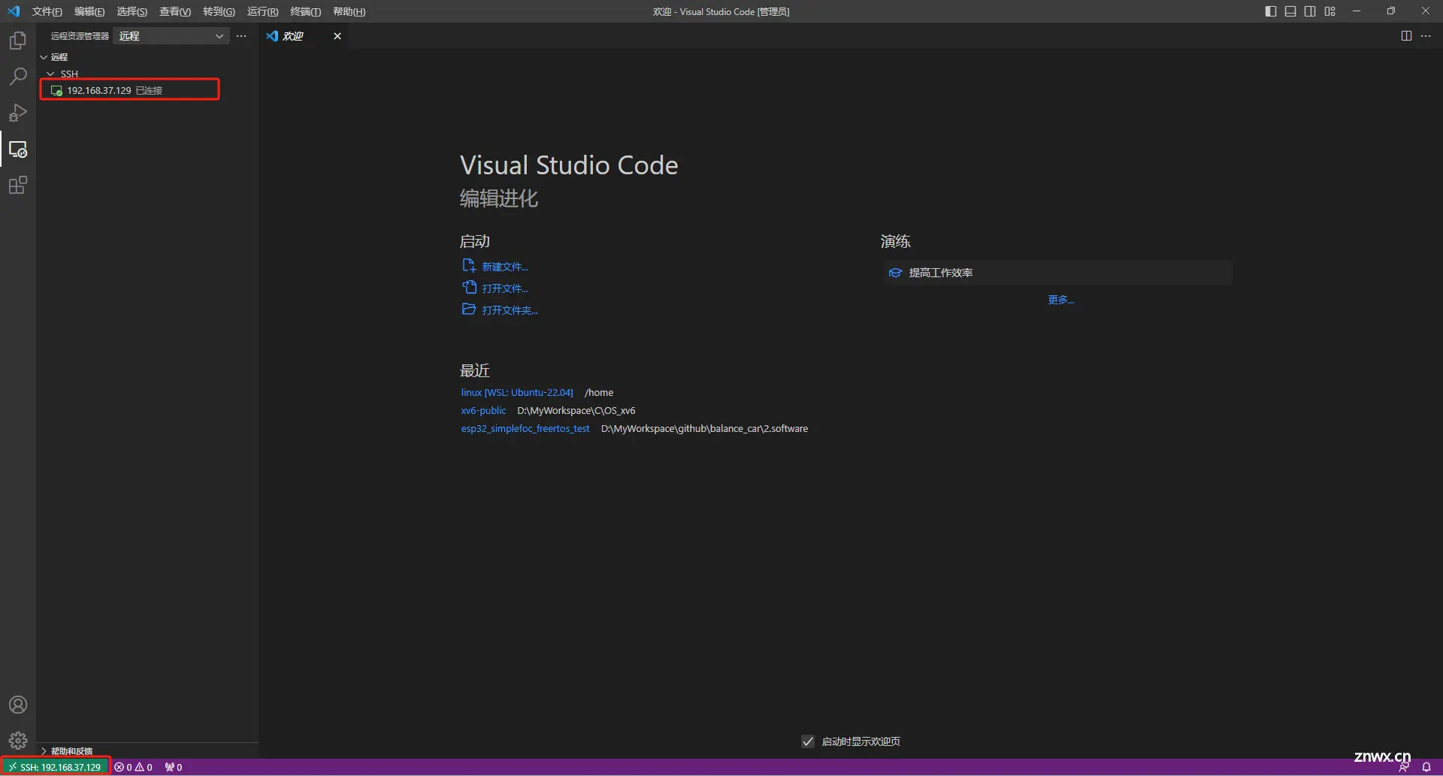Viewport: 1443px width, 776px height.
Task: Minimize the VS Code window
Action: tap(1357, 11)
